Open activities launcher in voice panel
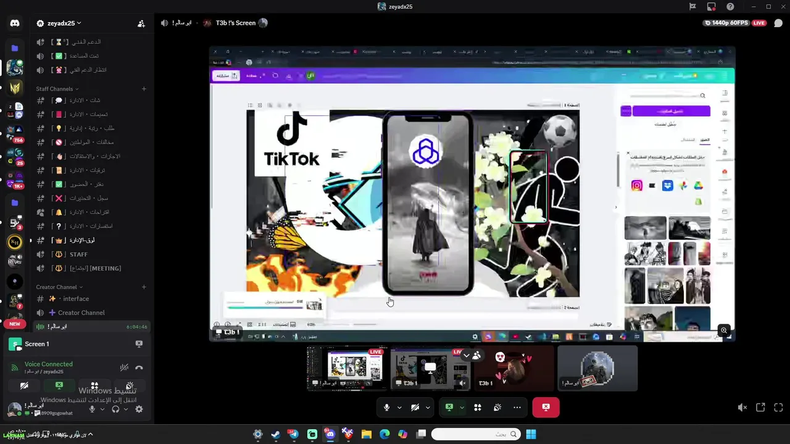790x444 pixels. coord(94,386)
